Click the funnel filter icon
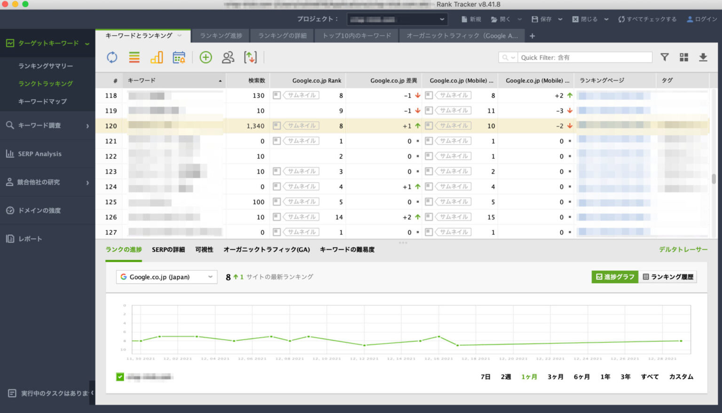The image size is (722, 413). point(665,57)
